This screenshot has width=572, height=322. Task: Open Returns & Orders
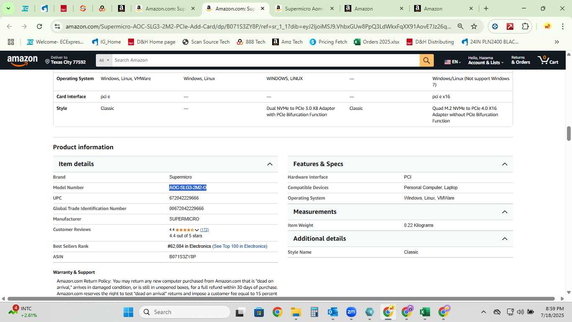pyautogui.click(x=520, y=60)
